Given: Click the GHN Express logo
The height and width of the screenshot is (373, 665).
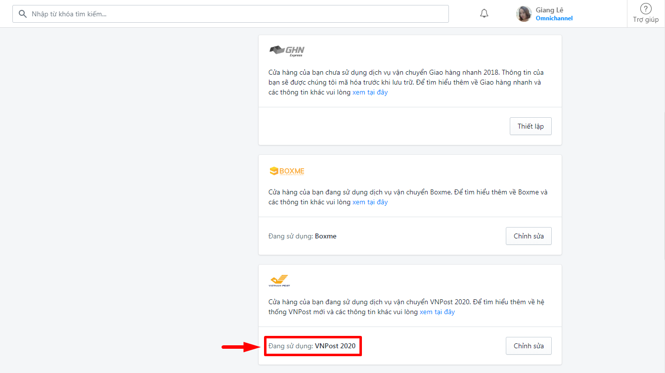Looking at the screenshot, I should 287,51.
